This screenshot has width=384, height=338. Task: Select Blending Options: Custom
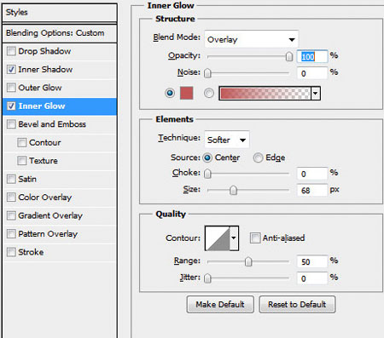(x=60, y=33)
